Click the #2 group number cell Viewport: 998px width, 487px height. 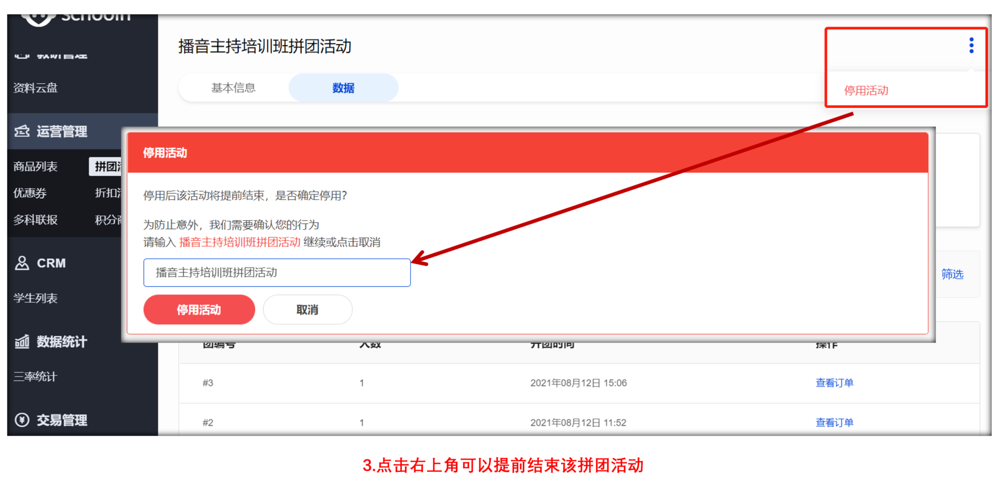pyautogui.click(x=208, y=423)
